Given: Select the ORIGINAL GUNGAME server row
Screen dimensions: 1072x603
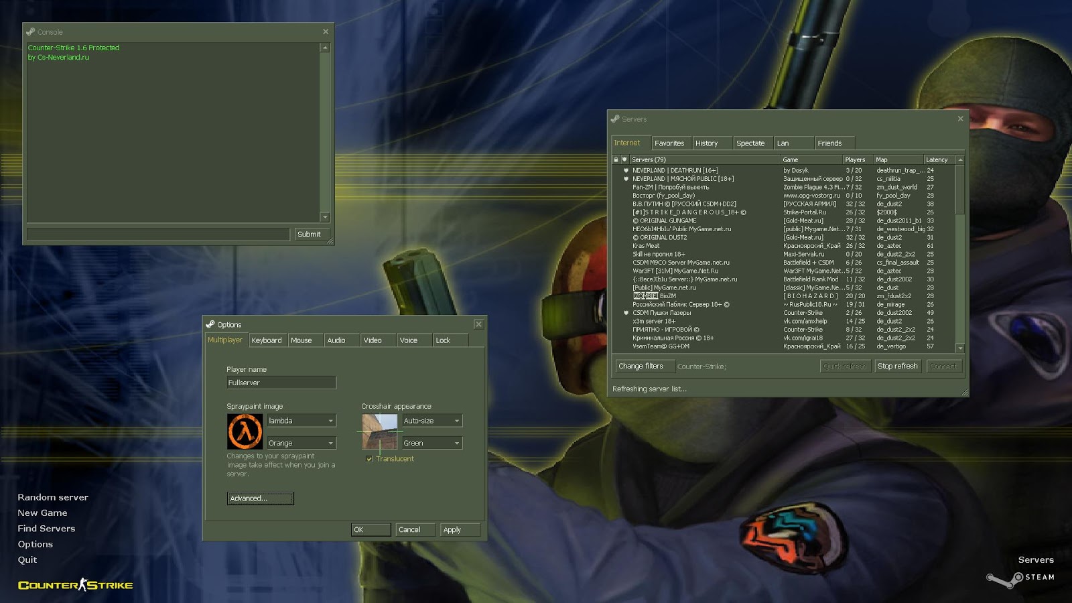Looking at the screenshot, I should (784, 221).
